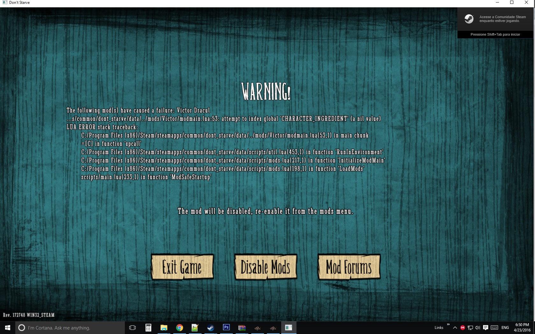Click the red MEGA tray icon
This screenshot has height=334, width=535.
(x=462, y=328)
